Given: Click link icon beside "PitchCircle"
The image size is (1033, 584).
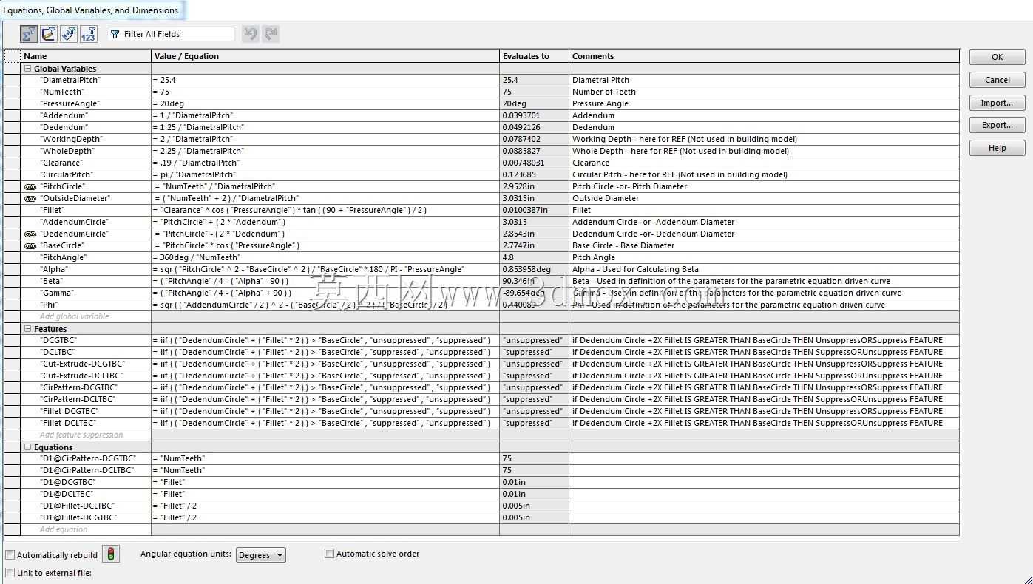Looking at the screenshot, I should click(x=30, y=187).
